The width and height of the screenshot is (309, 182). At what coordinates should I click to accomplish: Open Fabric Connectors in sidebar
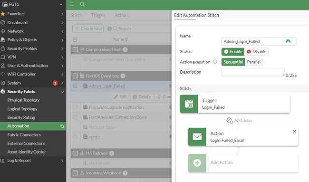click(x=24, y=135)
